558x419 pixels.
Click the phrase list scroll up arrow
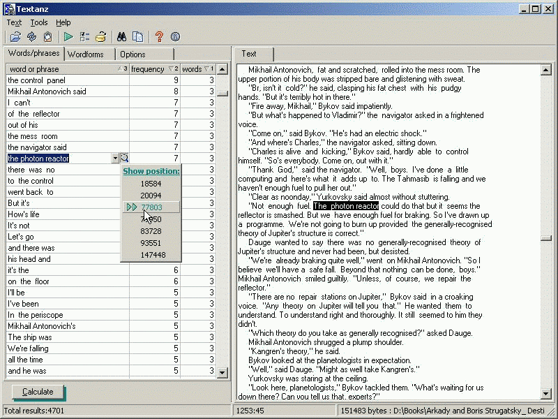click(222, 69)
